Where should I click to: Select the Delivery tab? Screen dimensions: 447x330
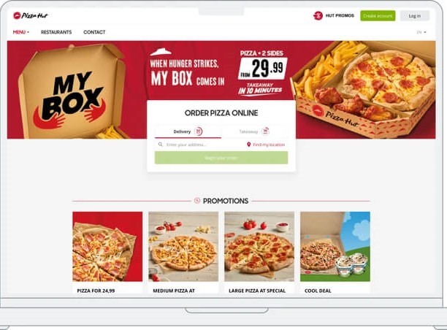pos(188,131)
